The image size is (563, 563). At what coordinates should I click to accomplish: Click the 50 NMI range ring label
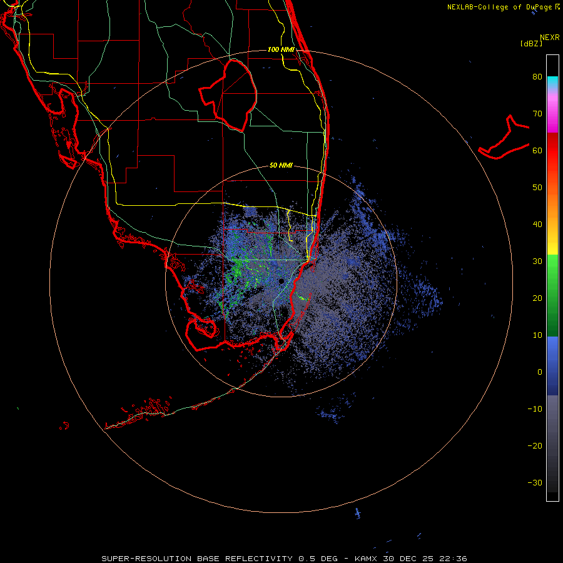(x=281, y=166)
